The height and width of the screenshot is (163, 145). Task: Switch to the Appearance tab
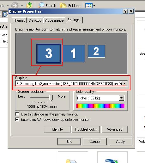(x=54, y=20)
